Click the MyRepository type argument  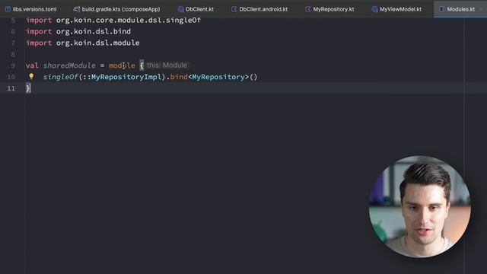(x=218, y=77)
